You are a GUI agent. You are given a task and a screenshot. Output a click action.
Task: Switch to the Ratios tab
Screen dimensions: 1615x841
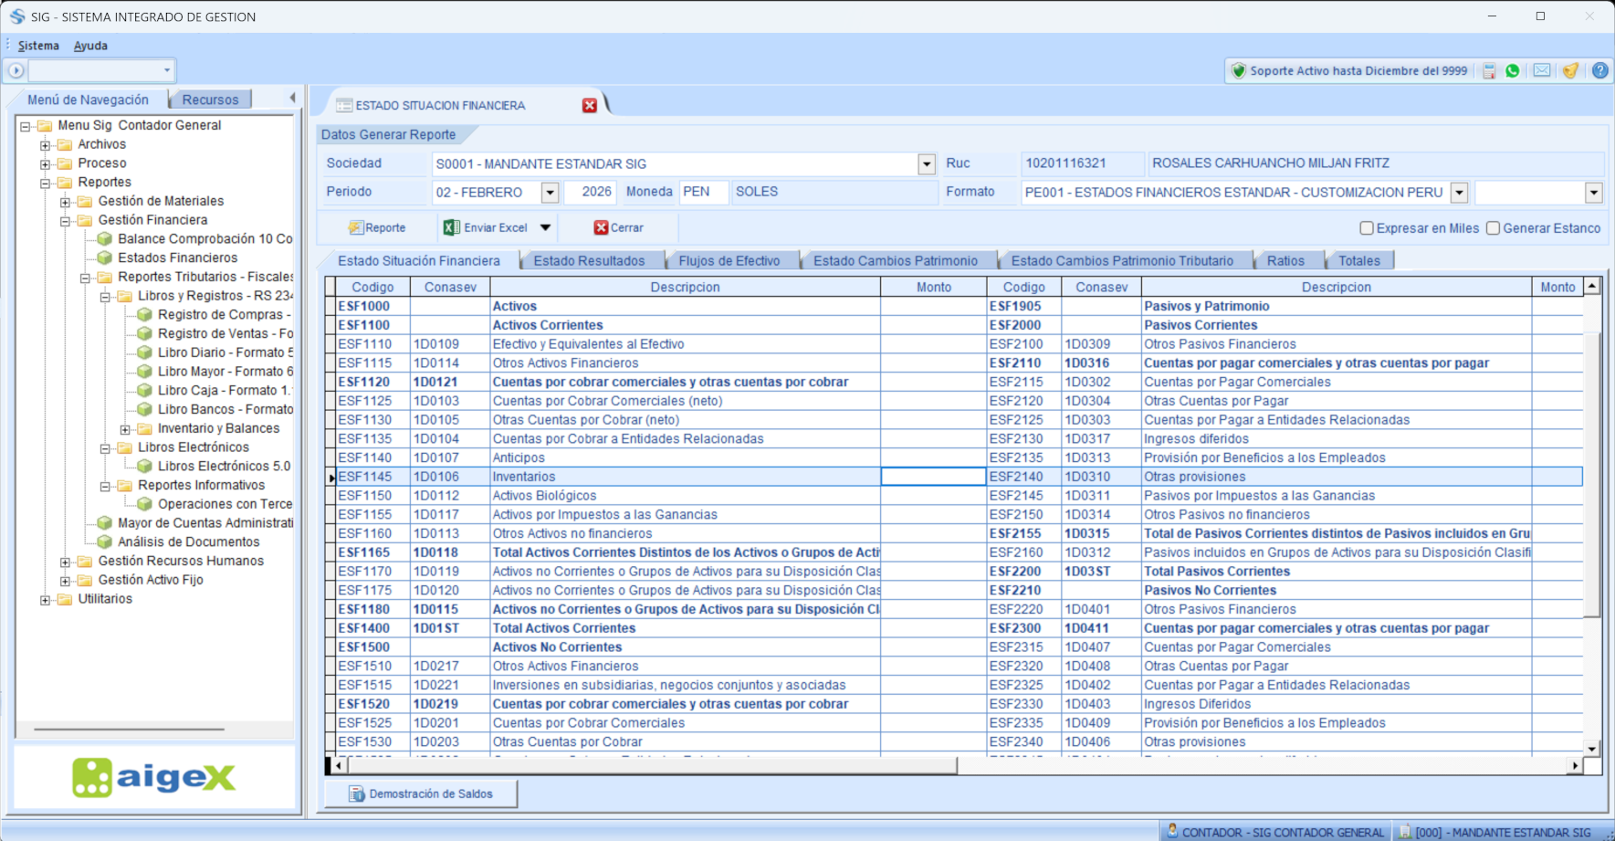[1287, 259]
